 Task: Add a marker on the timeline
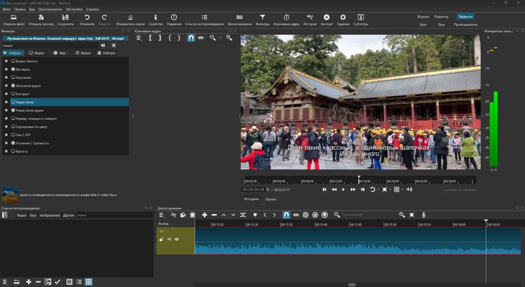(x=255, y=215)
